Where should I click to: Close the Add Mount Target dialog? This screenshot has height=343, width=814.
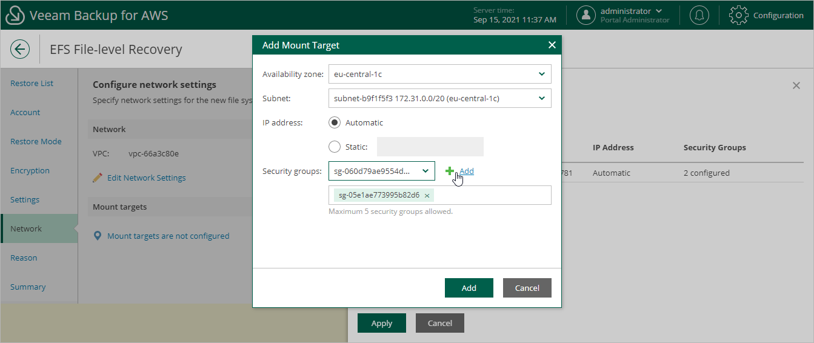[x=552, y=45]
